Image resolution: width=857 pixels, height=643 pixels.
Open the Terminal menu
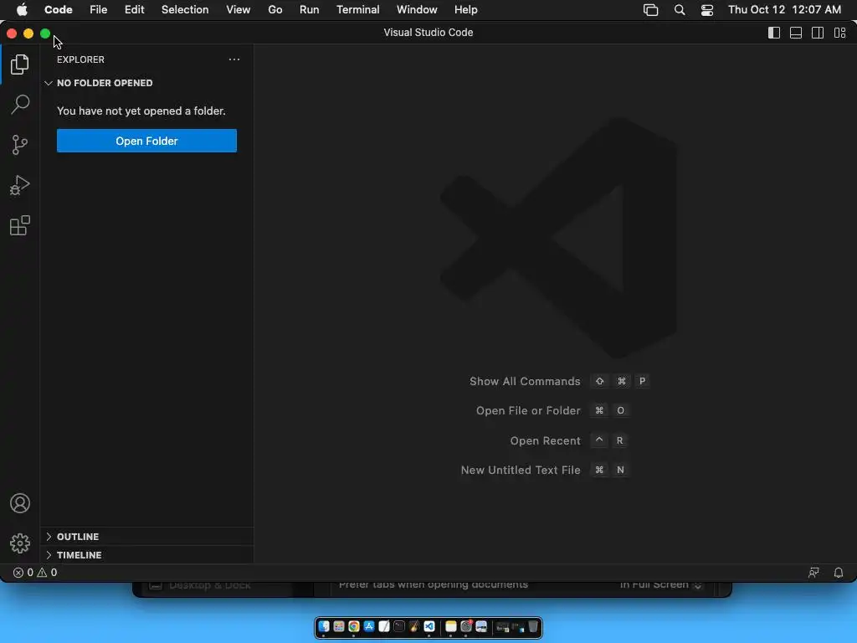[358, 10]
